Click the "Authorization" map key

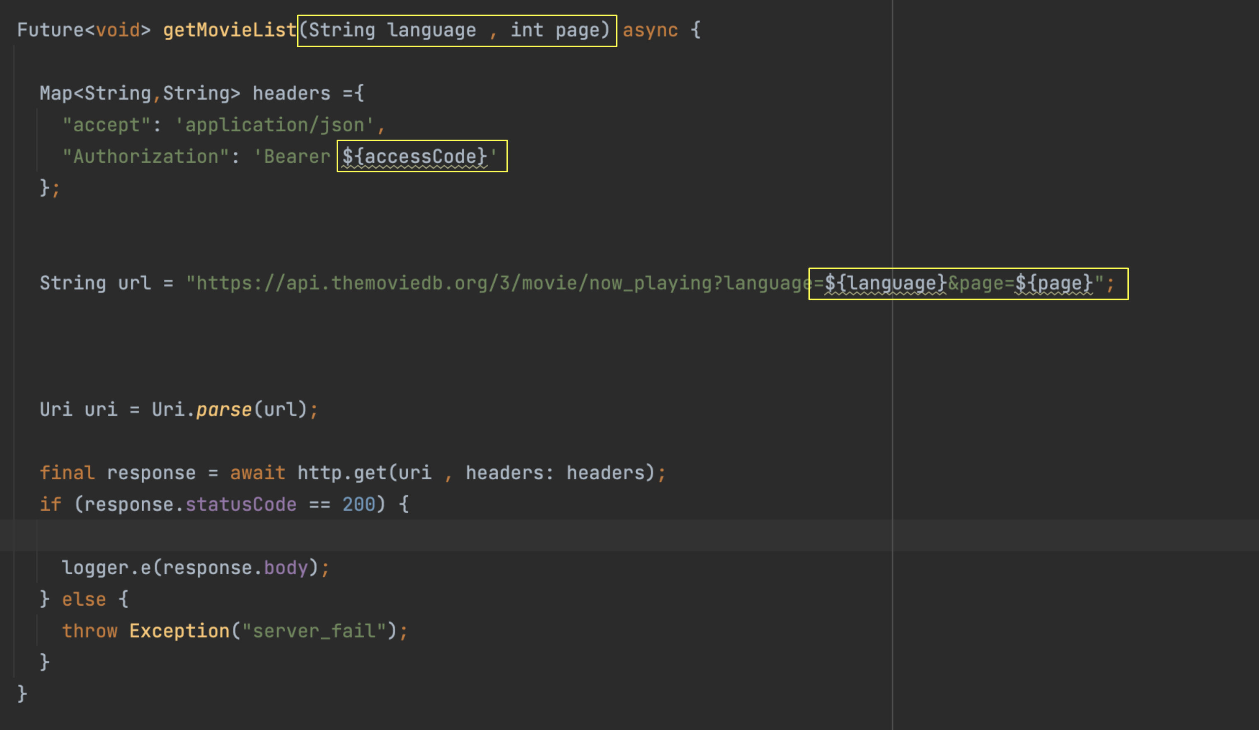coord(145,157)
